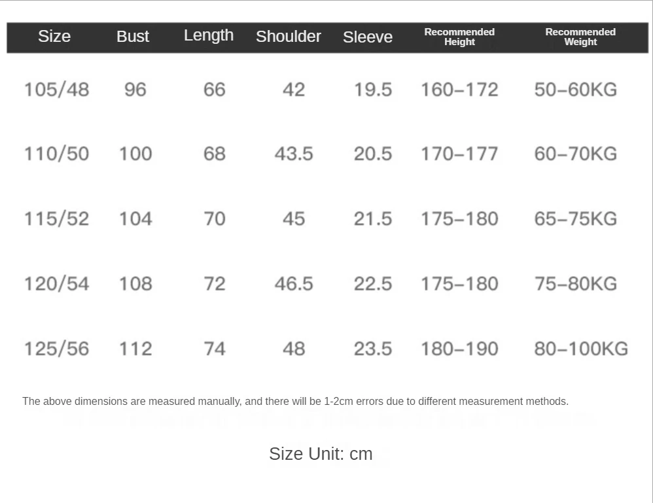Click the Shoulder column header
The height and width of the screenshot is (503, 653).
tap(288, 36)
